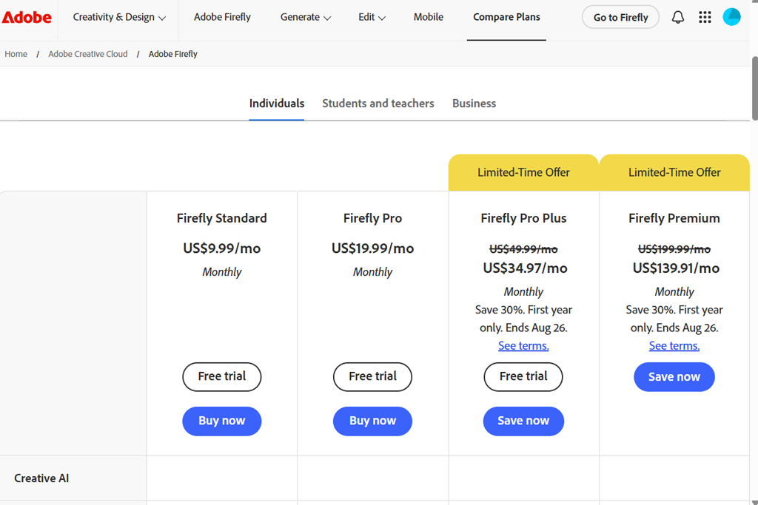758x505 pixels.
Task: Open the Mobile nav item
Action: pyautogui.click(x=429, y=17)
